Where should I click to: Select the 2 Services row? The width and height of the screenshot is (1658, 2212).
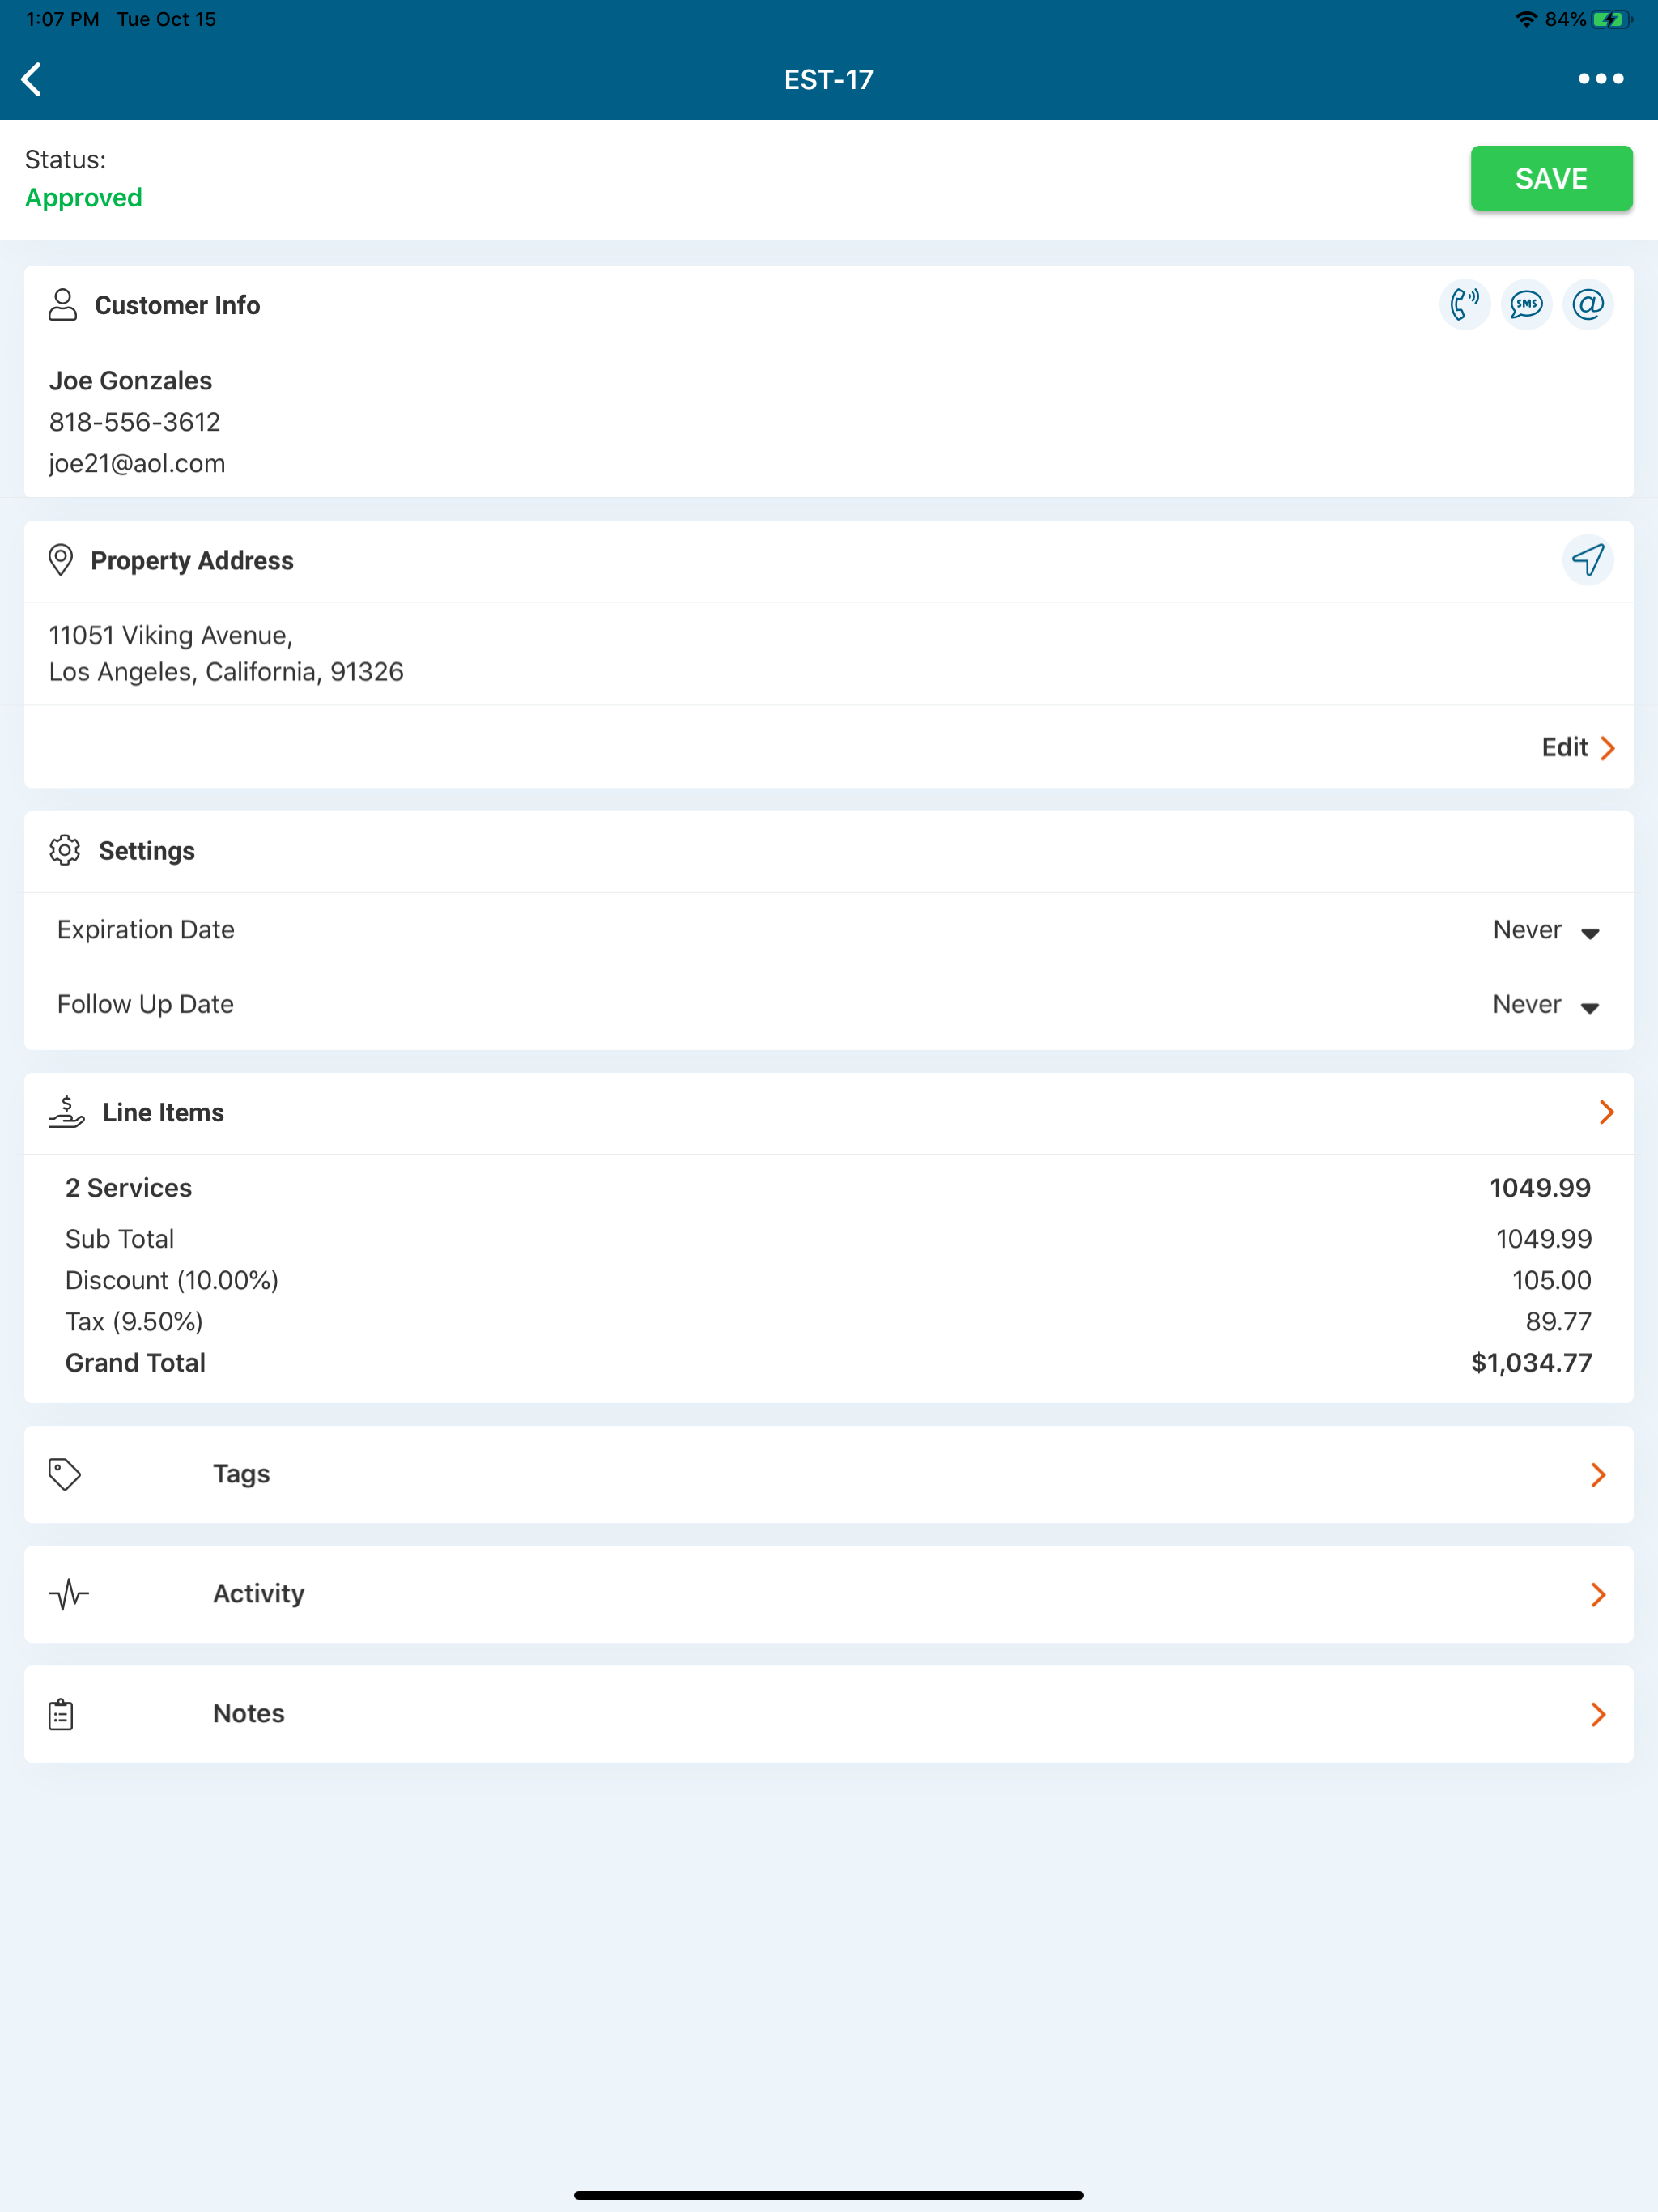click(x=828, y=1188)
